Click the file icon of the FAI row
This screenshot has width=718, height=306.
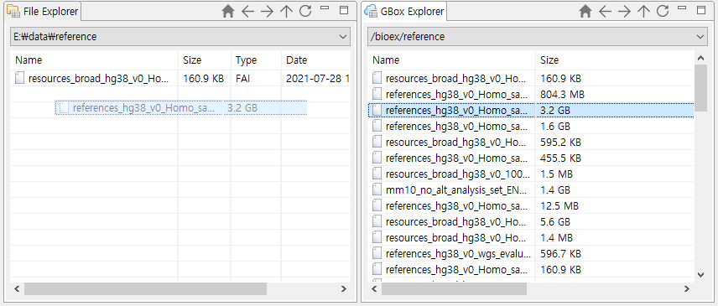(19, 78)
